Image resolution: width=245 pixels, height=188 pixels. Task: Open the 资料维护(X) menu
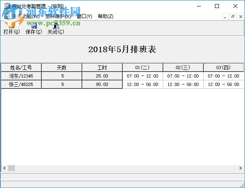click(58, 16)
